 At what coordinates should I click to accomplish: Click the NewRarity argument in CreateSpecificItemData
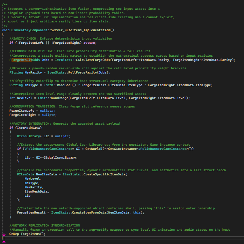[33, 187]
